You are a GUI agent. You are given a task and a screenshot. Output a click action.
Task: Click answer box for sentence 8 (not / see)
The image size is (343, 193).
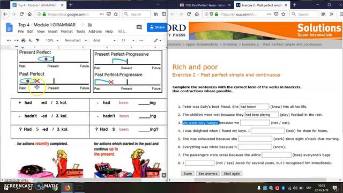point(200,163)
